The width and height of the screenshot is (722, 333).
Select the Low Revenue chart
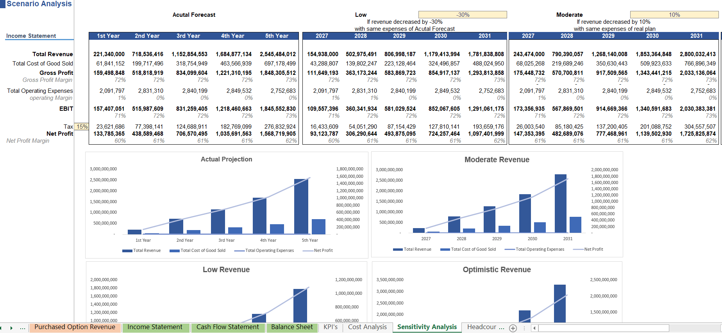pos(226,292)
